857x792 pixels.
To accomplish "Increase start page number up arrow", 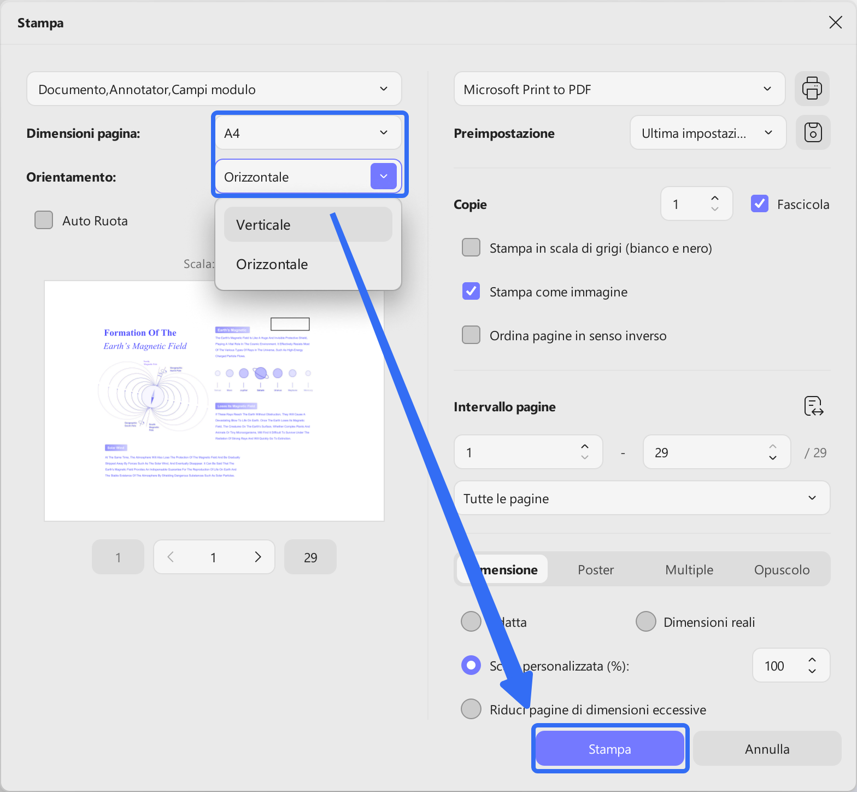I will tap(585, 446).
